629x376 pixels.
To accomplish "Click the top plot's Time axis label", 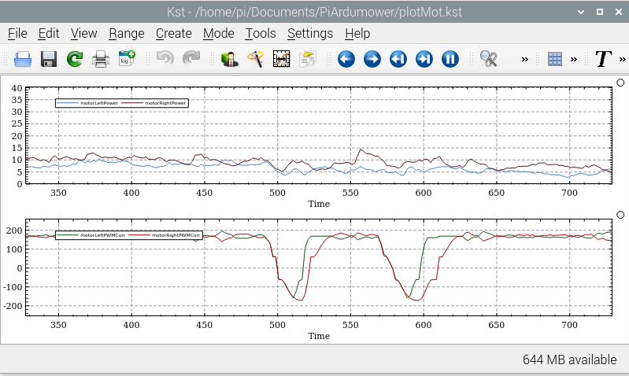I will point(319,204).
